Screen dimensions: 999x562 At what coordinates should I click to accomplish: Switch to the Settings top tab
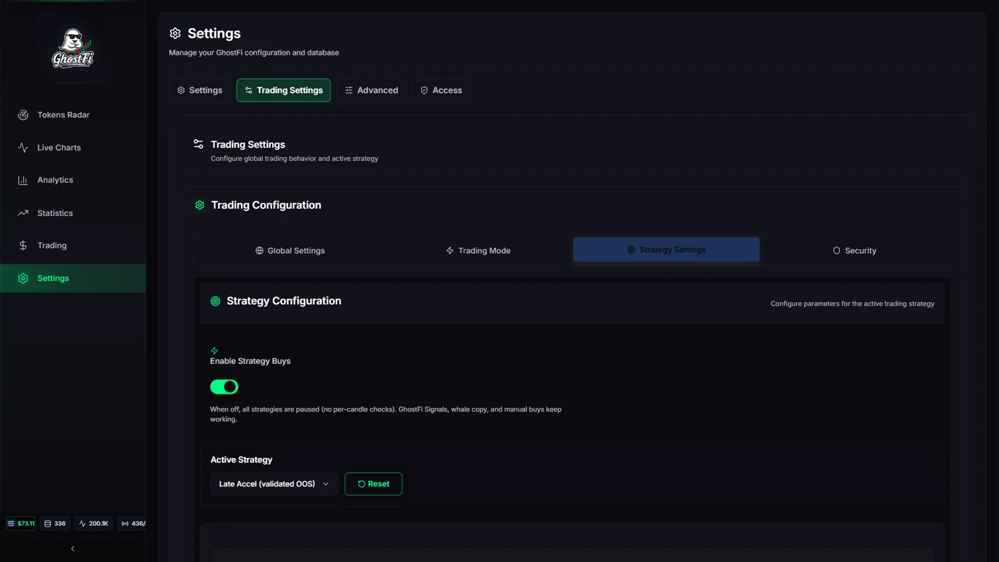pos(200,91)
